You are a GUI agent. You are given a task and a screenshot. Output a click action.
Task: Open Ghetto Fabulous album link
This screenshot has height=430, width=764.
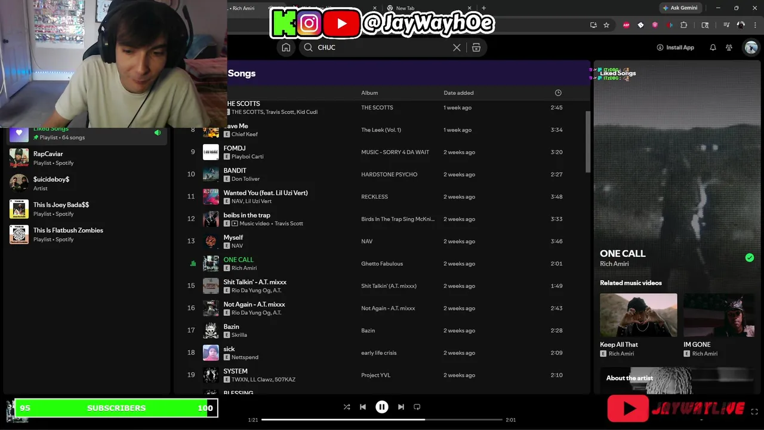pyautogui.click(x=382, y=263)
